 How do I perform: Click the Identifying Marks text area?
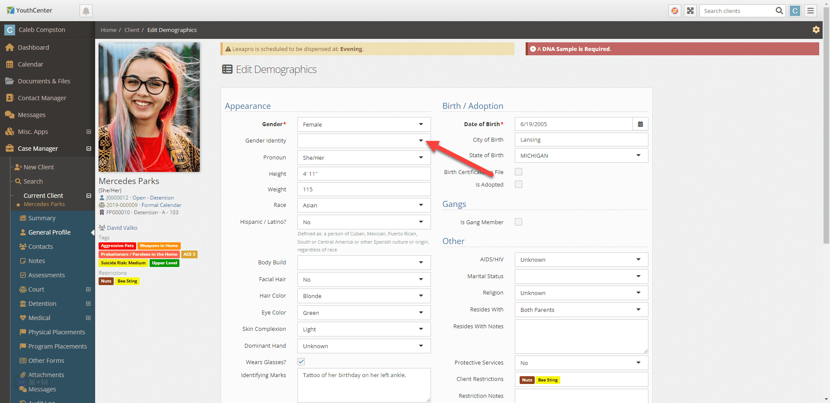[x=364, y=385]
